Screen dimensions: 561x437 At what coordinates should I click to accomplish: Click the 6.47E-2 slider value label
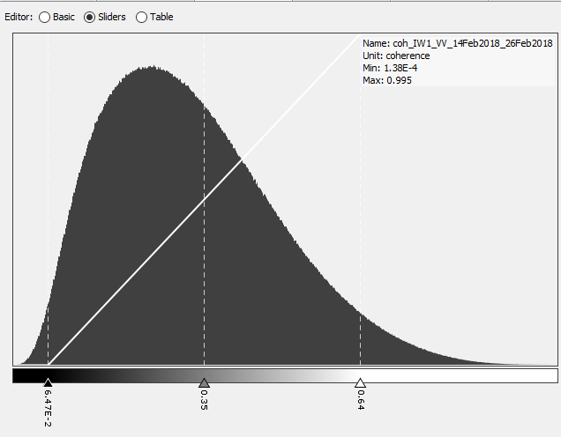tap(48, 408)
